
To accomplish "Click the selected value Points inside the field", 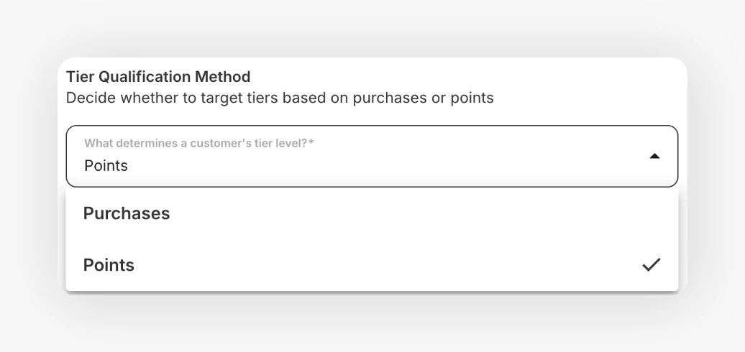I will (106, 165).
